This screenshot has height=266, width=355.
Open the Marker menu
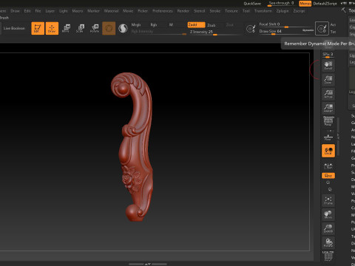point(93,11)
